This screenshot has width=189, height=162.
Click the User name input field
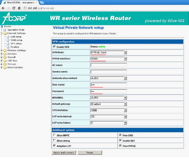point(108,84)
